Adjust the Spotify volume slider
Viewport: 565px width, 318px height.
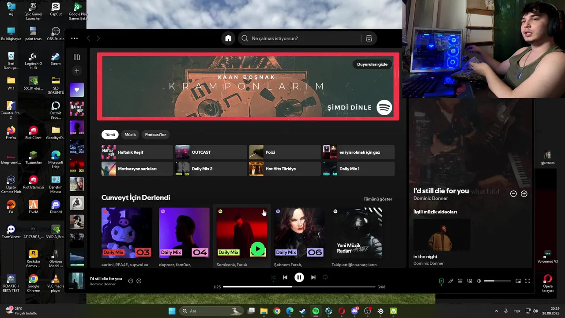pos(497,281)
